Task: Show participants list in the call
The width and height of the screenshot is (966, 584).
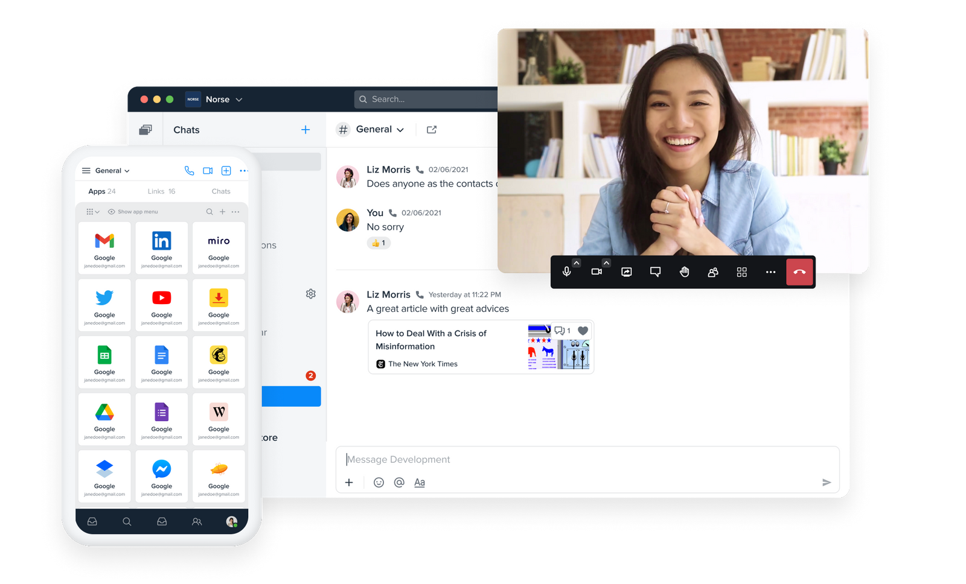Action: 712,271
